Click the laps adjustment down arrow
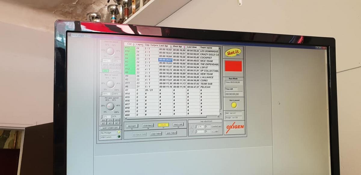 [x=191, y=131]
